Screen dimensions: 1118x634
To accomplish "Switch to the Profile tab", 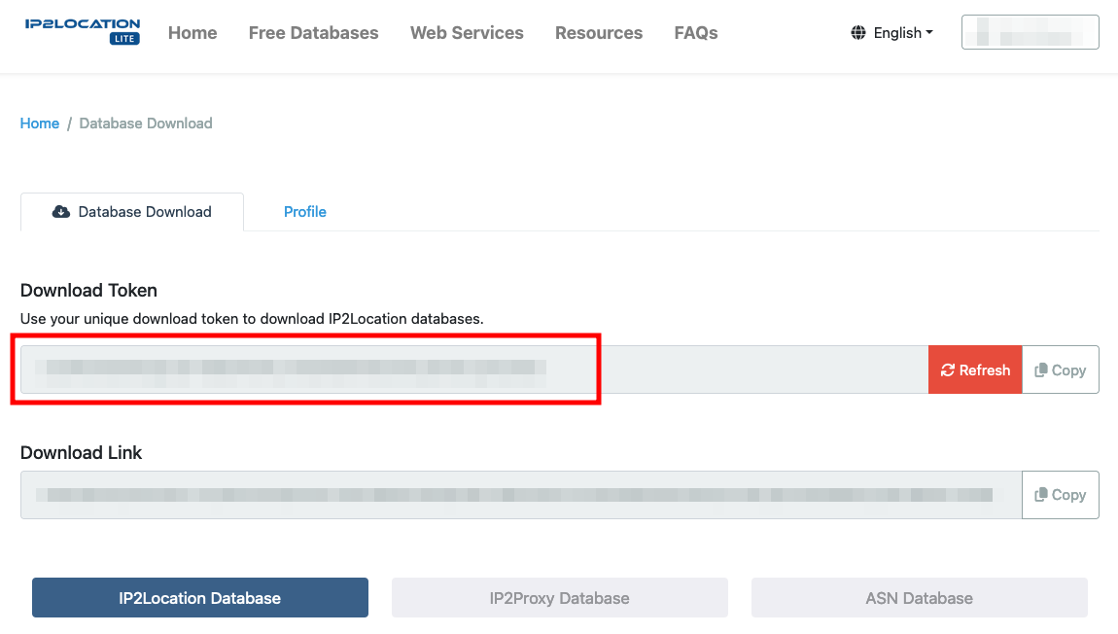I will pyautogui.click(x=304, y=211).
